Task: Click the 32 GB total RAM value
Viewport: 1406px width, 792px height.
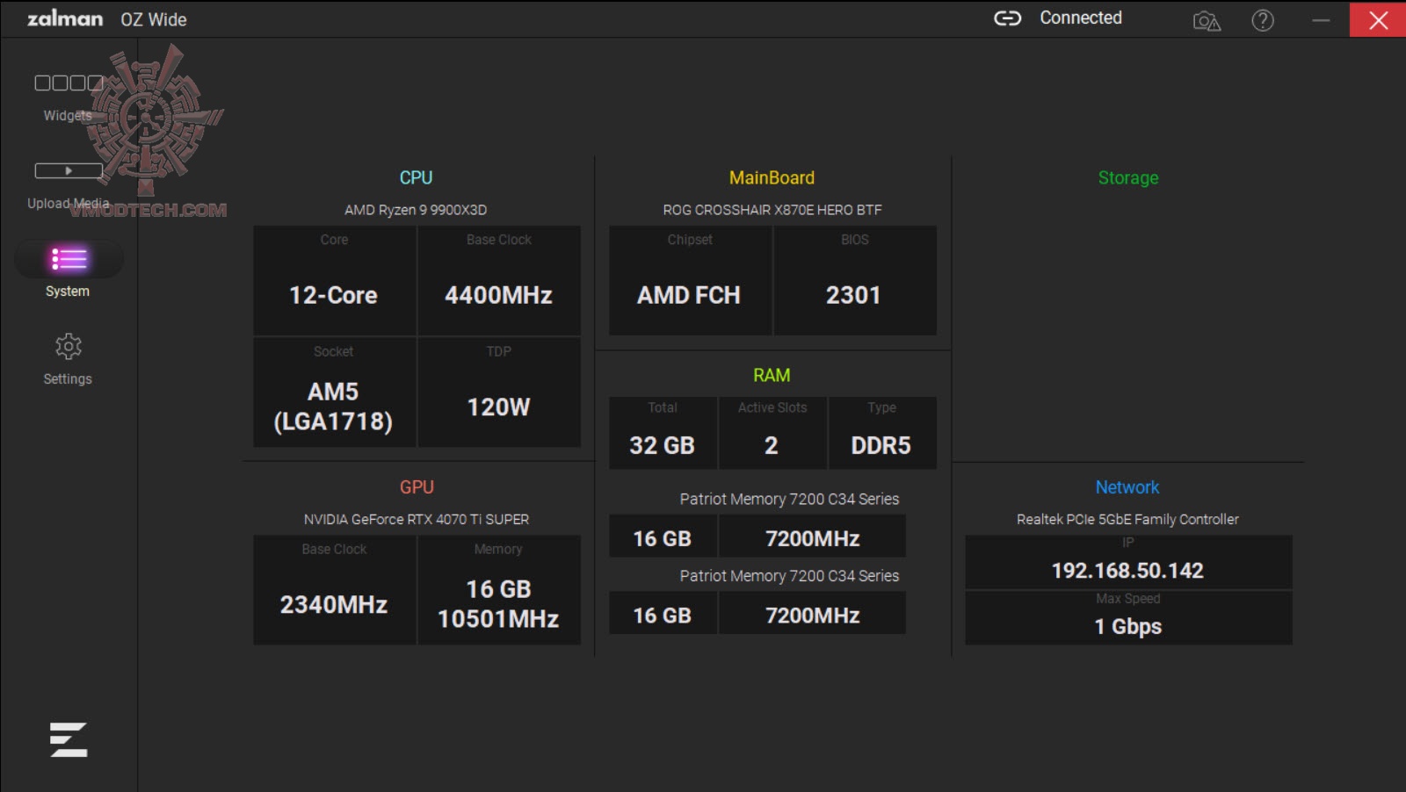Action: [662, 446]
